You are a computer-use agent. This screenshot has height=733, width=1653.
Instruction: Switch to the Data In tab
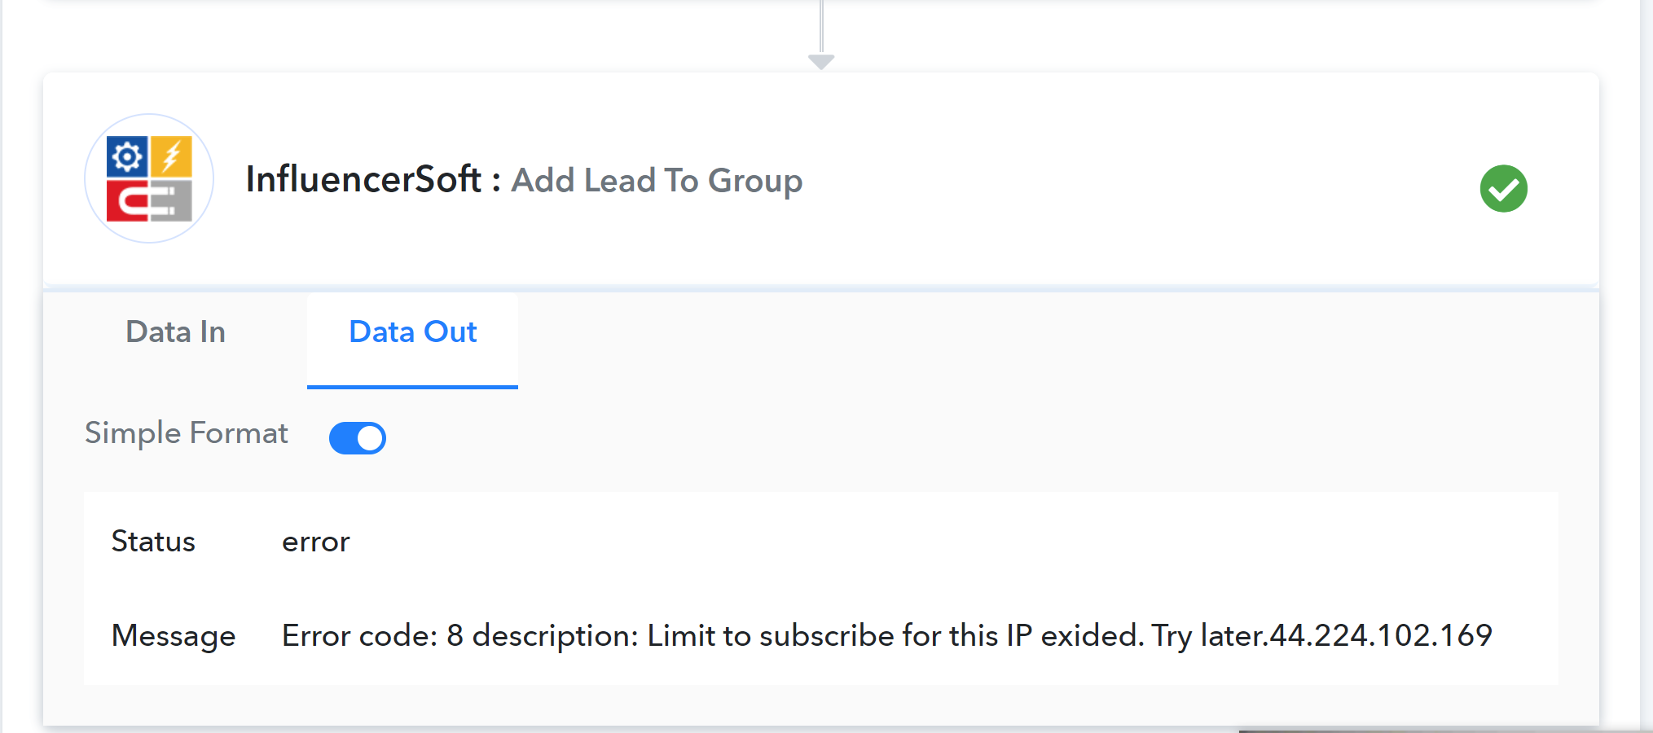click(x=175, y=332)
